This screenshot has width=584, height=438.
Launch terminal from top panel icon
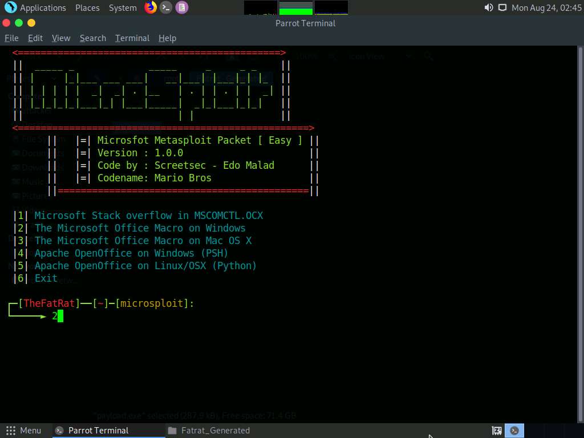(x=166, y=7)
